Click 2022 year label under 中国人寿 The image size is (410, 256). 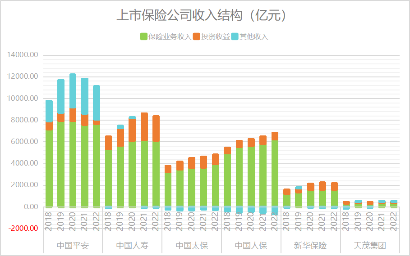pos(156,221)
